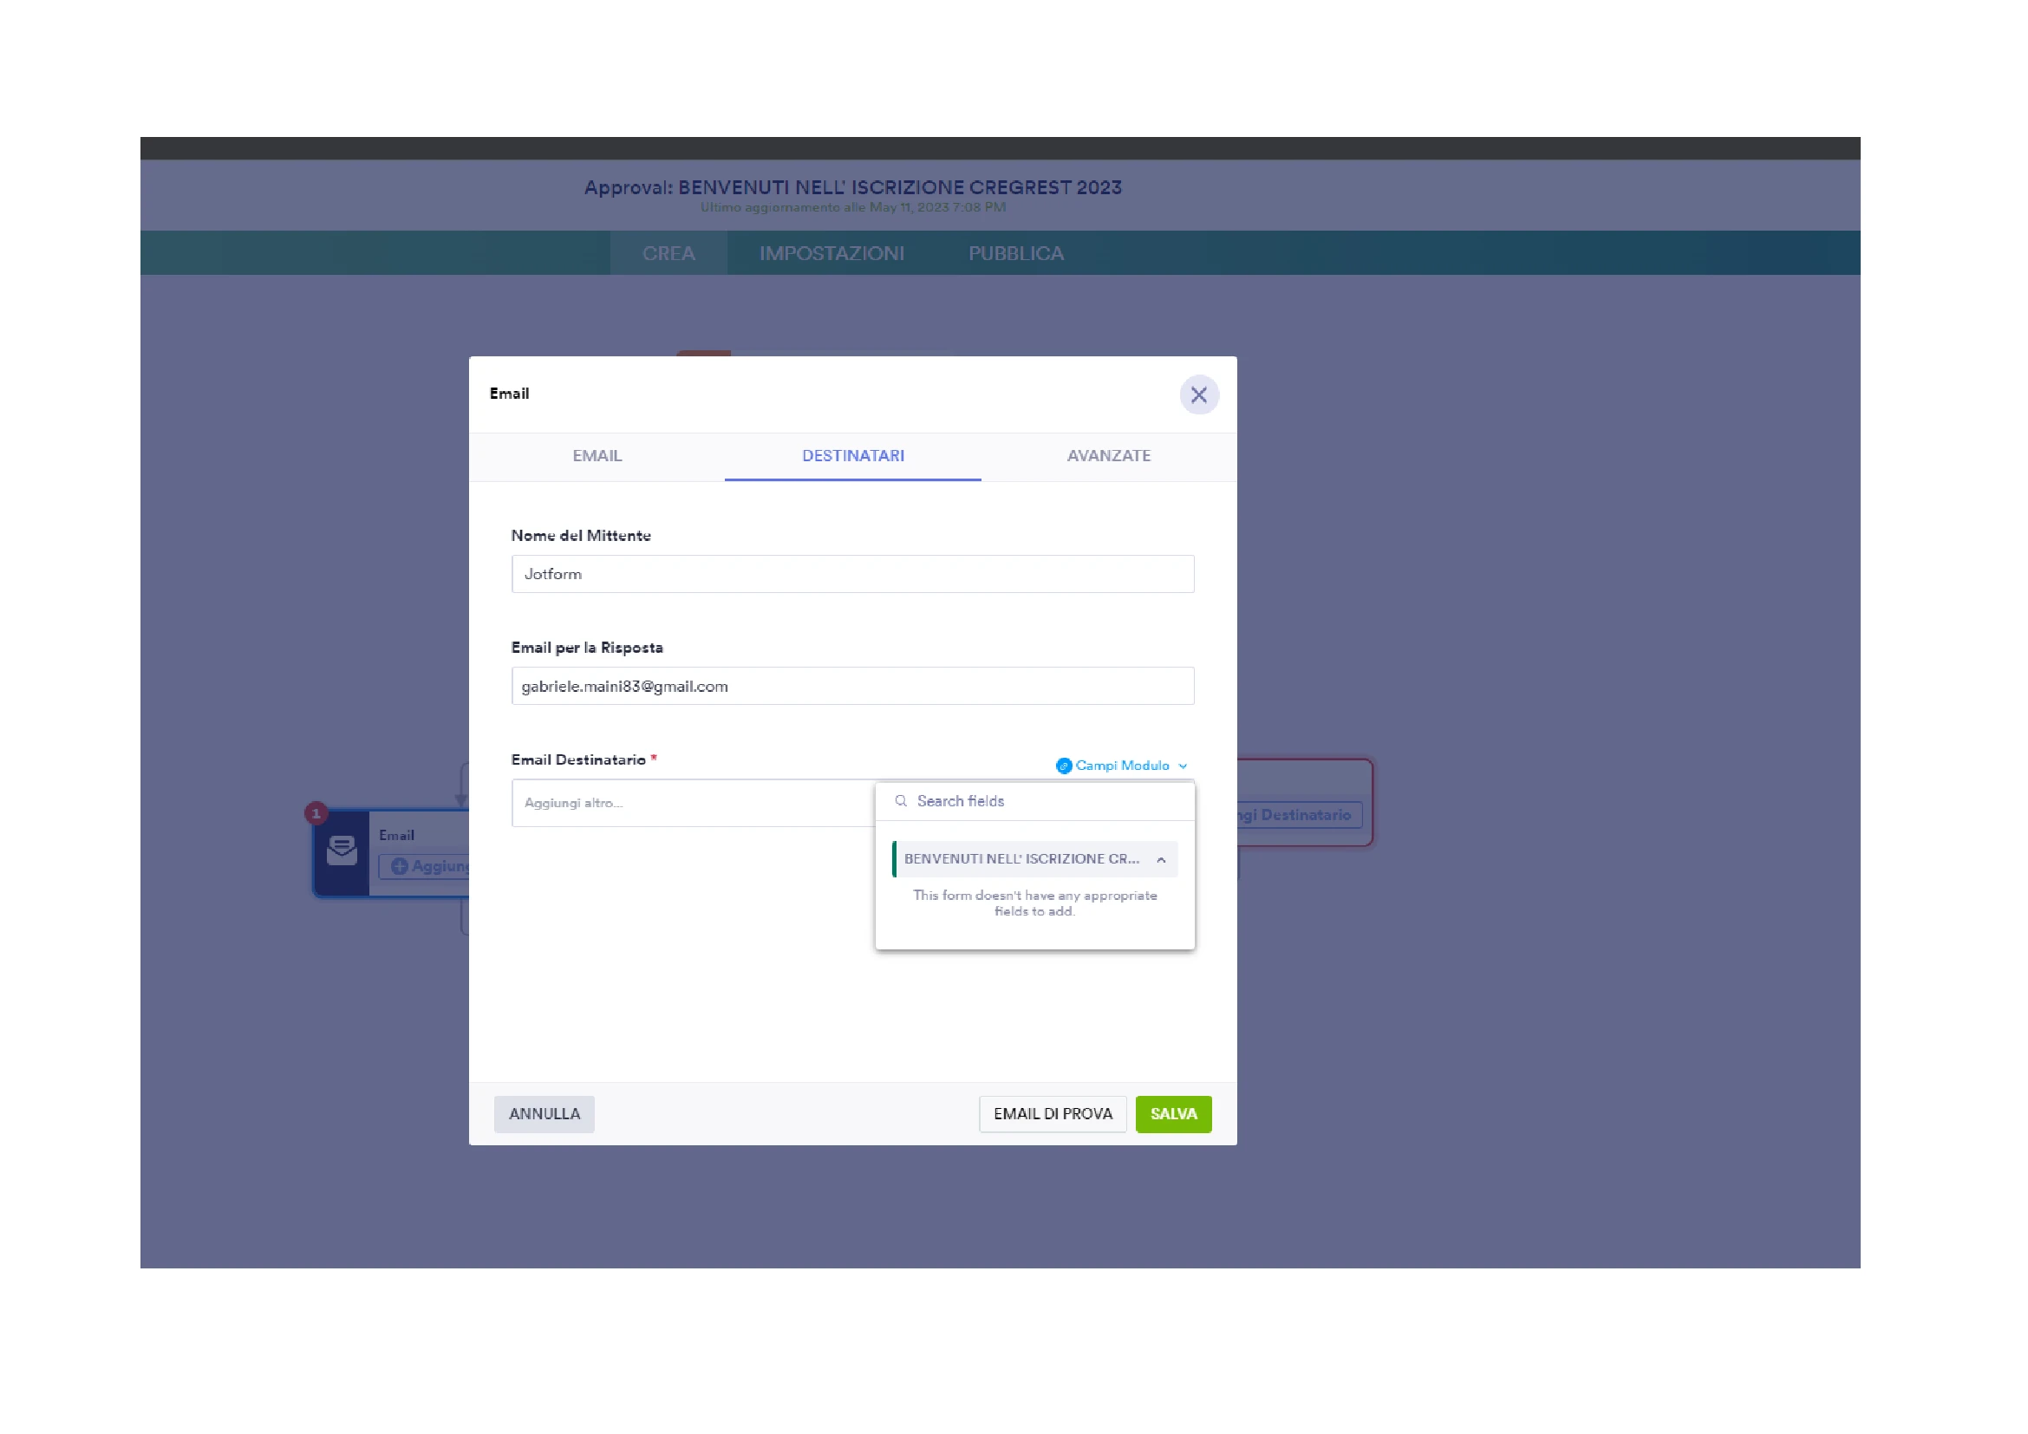Click the SALVA button
Screen dimensions: 2028x1434
click(1173, 1113)
